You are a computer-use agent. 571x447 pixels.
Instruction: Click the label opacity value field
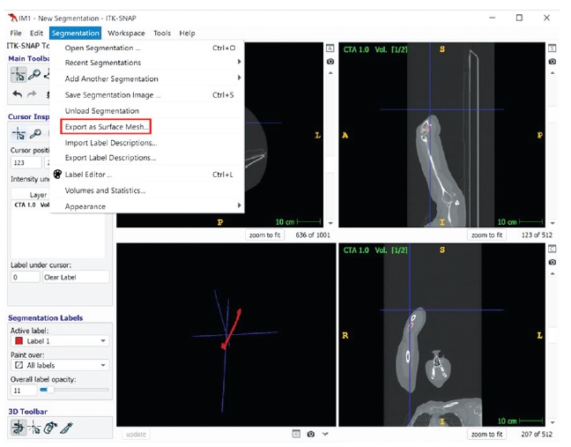(x=23, y=389)
